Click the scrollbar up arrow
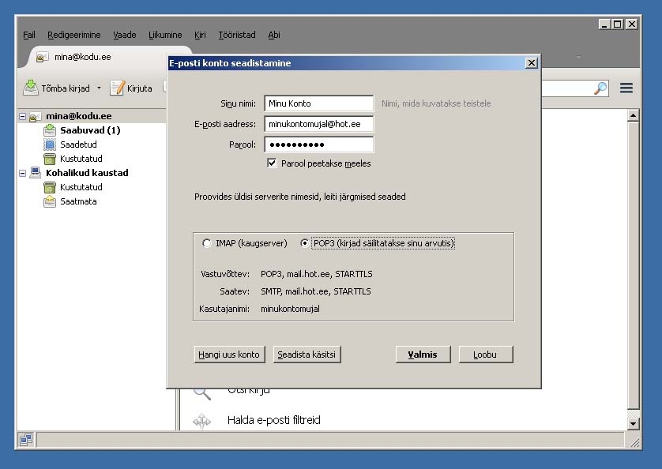This screenshot has height=469, width=662. (x=633, y=115)
